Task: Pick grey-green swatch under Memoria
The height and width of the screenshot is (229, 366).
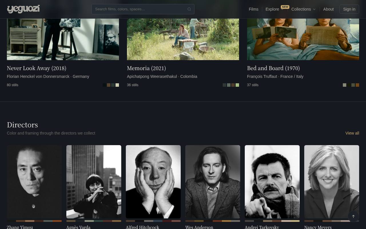Action: click(229, 85)
